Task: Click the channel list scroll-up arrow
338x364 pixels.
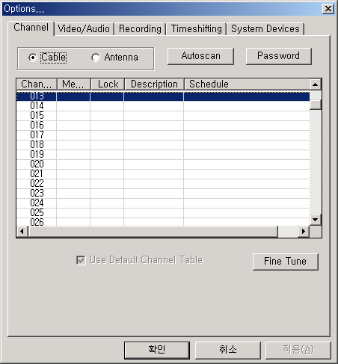Action: point(316,84)
